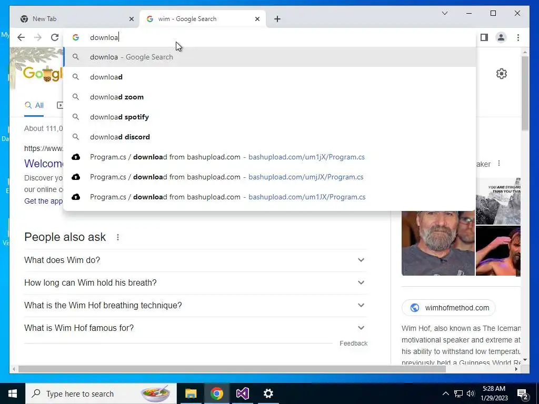Select the wim - Google Search tab

202,19
